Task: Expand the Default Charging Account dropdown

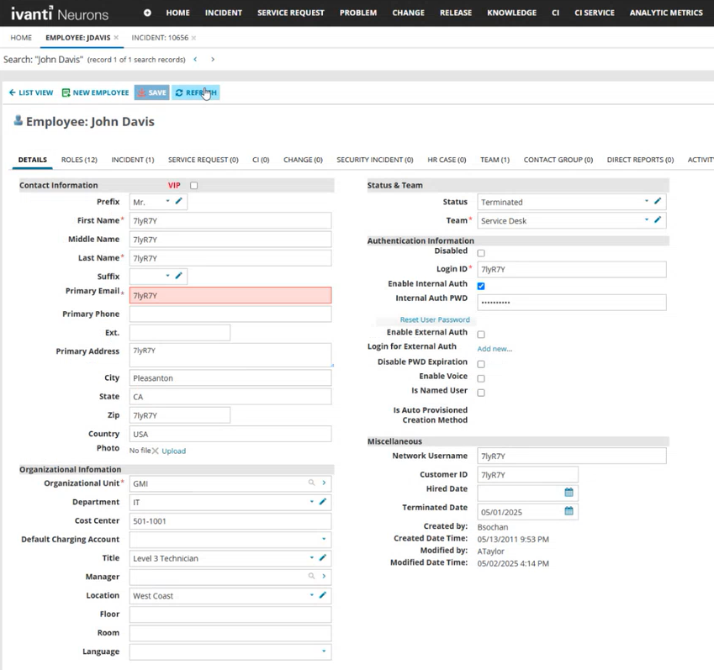Action: pyautogui.click(x=324, y=540)
